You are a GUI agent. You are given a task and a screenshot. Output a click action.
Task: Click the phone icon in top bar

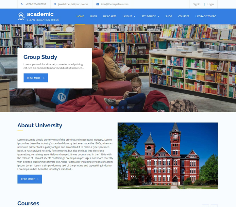[22, 4]
